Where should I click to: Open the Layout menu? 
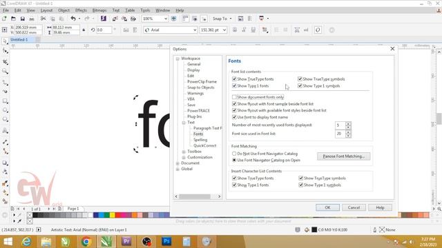coord(46,10)
